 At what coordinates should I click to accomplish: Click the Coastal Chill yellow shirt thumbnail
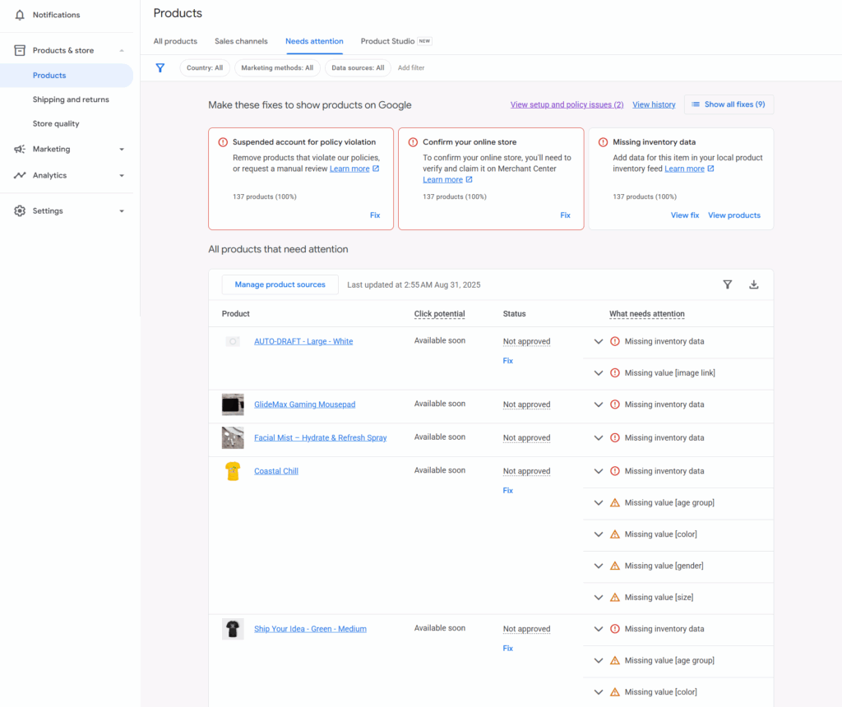(233, 471)
